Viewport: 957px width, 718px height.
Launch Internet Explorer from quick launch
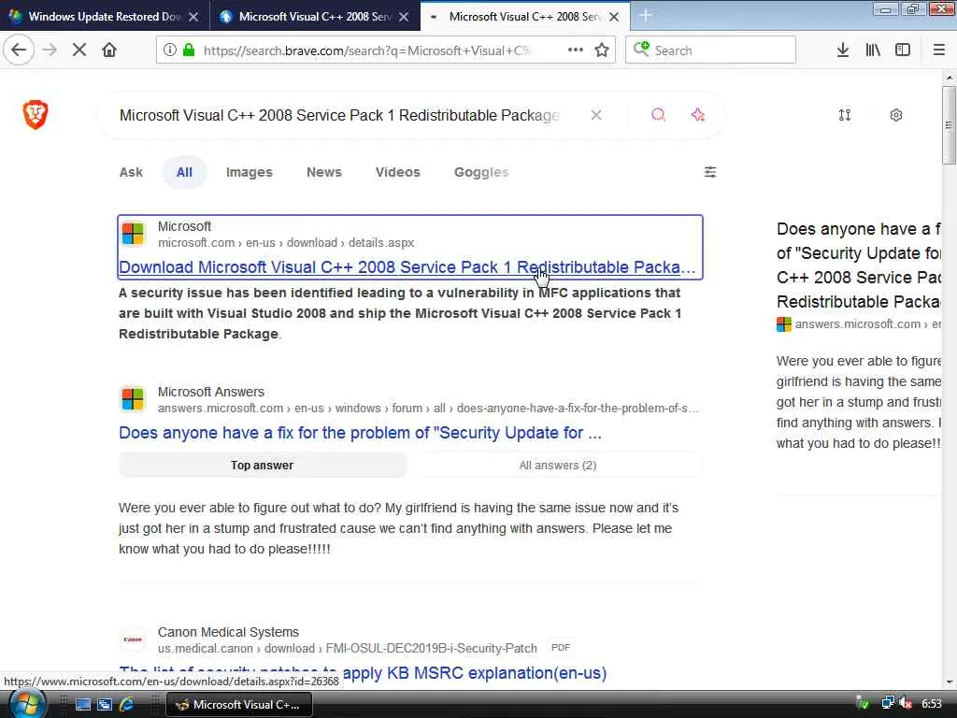point(126,704)
